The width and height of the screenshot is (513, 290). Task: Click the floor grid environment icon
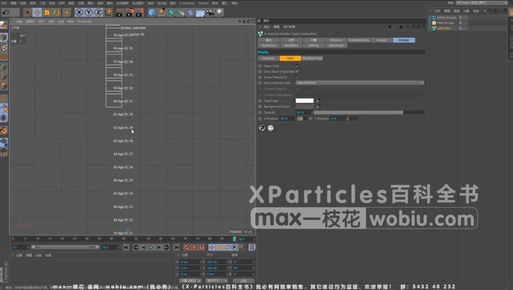pos(200,13)
